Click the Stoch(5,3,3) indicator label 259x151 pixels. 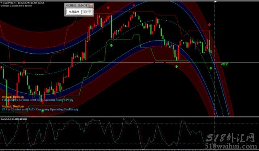click(x=14, y=119)
